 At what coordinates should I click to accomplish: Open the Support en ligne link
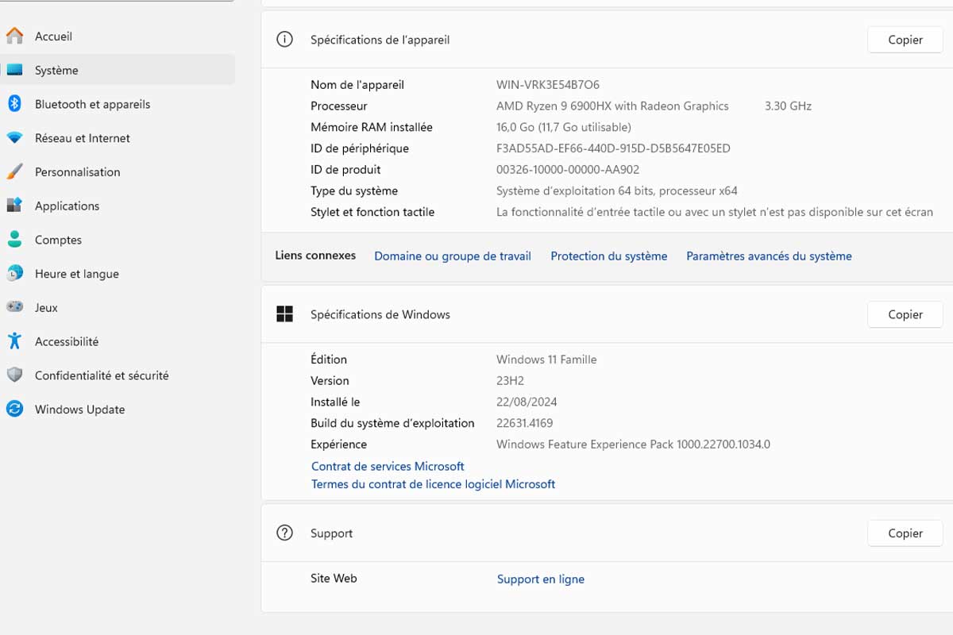click(x=541, y=579)
